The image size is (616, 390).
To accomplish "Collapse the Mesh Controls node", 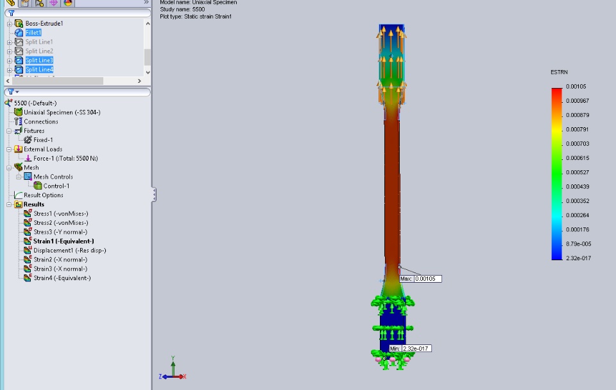I will [19, 177].
